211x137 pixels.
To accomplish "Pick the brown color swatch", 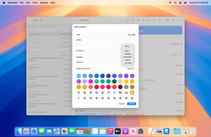I will point(132,87).
